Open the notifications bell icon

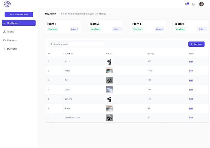193,4
